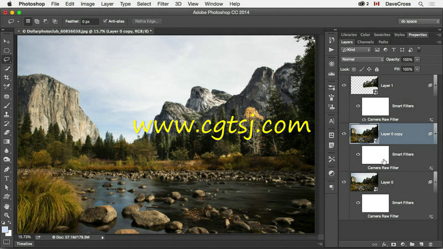This screenshot has height=249, width=443.
Task: Toggle Smart Filters eye under Layer 0
Action: coord(358,203)
